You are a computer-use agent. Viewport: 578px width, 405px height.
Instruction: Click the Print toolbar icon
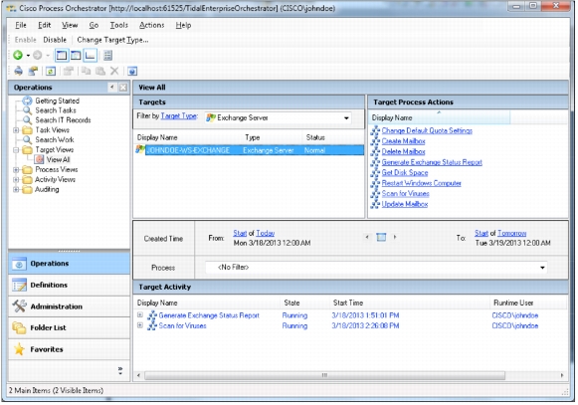19,71
